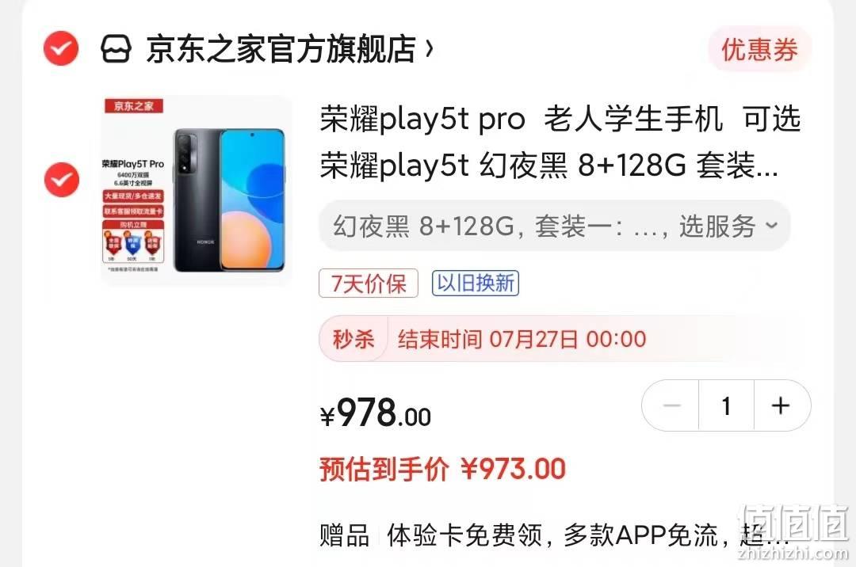Open the 荣耀Play5T Pro product thumbnail

click(197, 190)
